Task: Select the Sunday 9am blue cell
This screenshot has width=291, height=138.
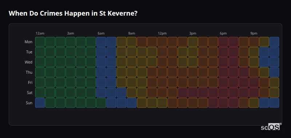Action: click(132, 103)
